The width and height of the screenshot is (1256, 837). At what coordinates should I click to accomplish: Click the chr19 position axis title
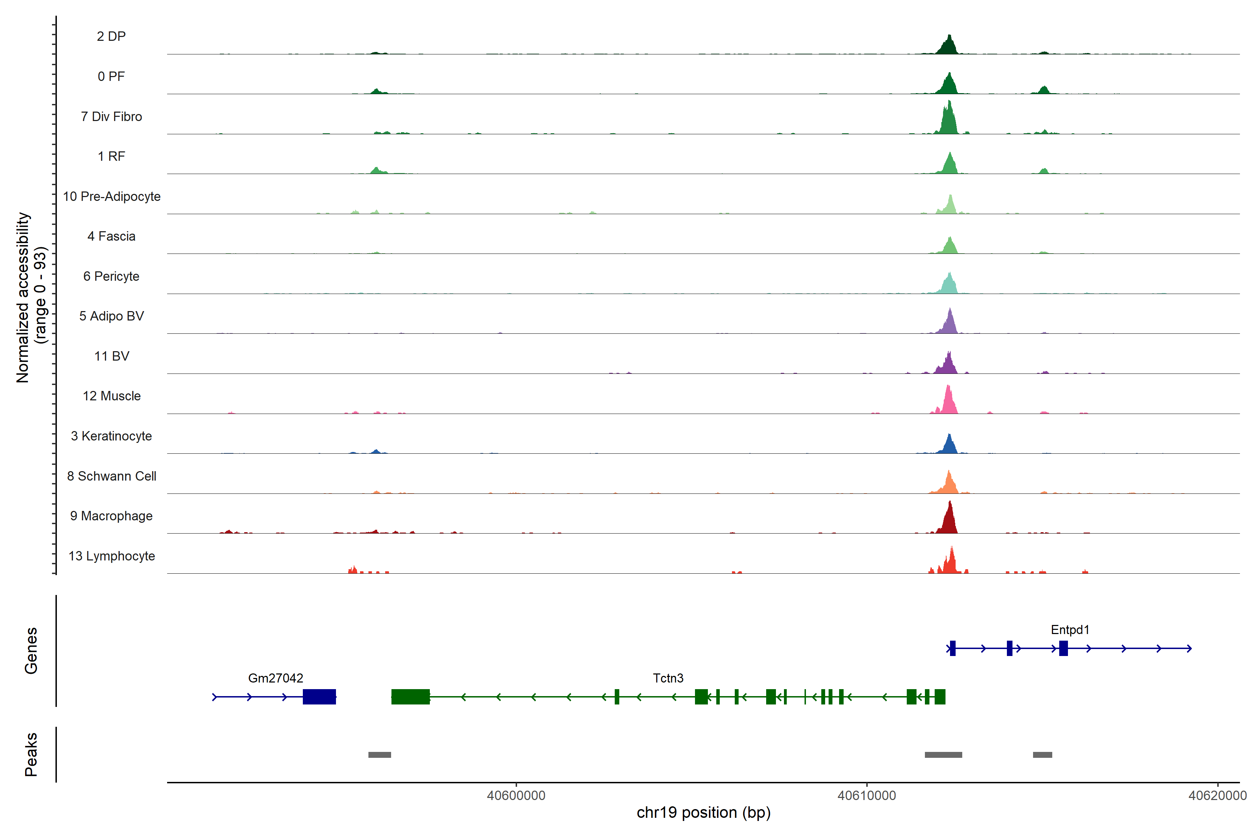(x=703, y=813)
